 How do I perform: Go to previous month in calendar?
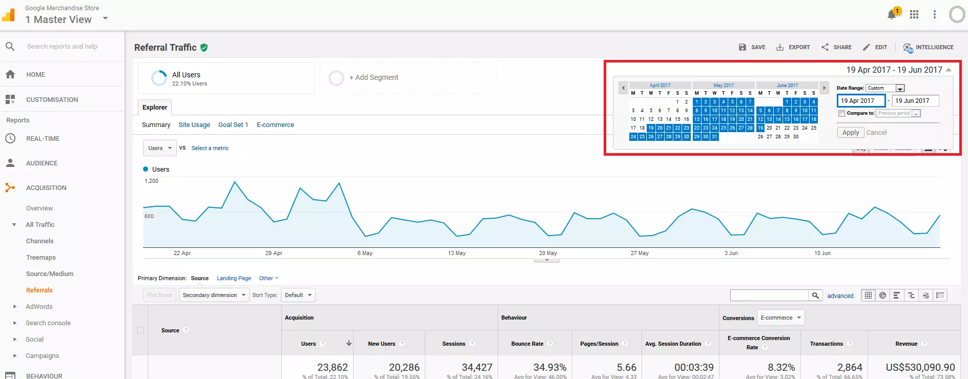tap(623, 88)
